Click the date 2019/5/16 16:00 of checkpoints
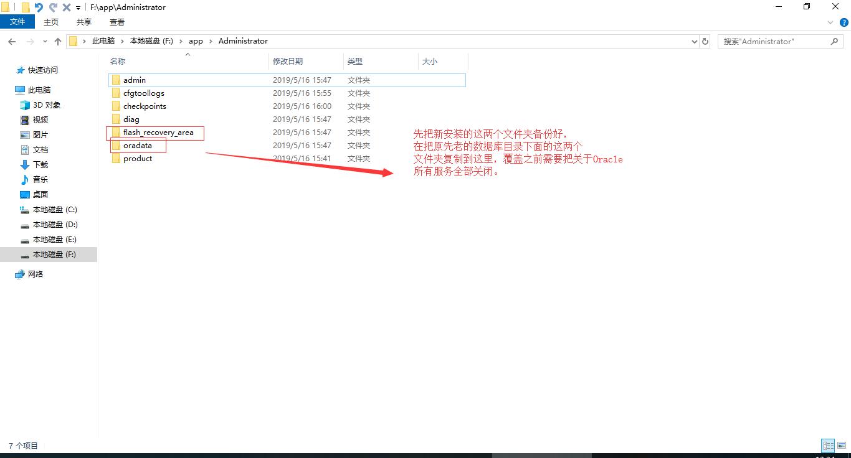This screenshot has height=458, width=851. (302, 106)
